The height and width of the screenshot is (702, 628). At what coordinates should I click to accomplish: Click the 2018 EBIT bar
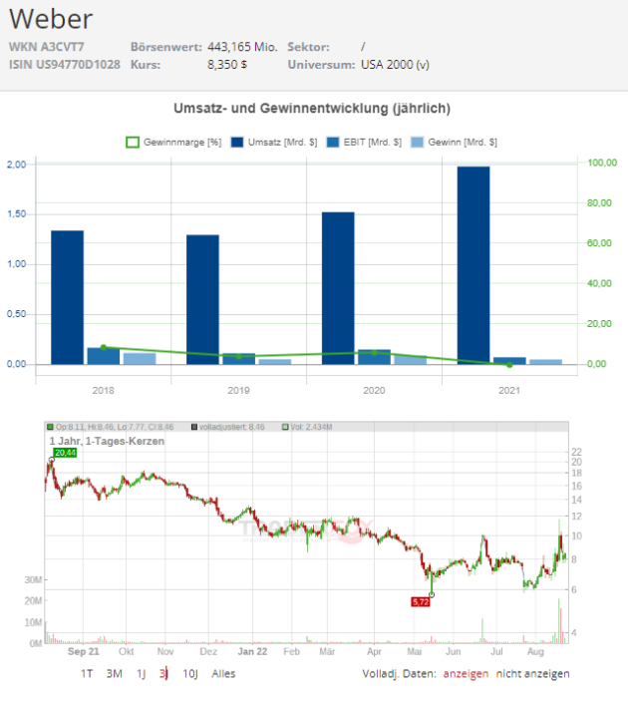click(104, 356)
